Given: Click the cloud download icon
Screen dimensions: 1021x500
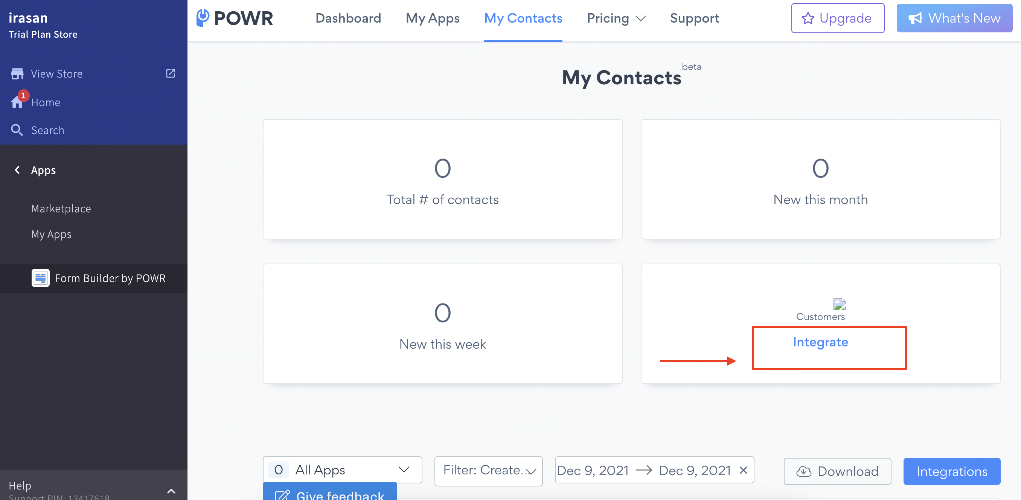Looking at the screenshot, I should click(804, 471).
